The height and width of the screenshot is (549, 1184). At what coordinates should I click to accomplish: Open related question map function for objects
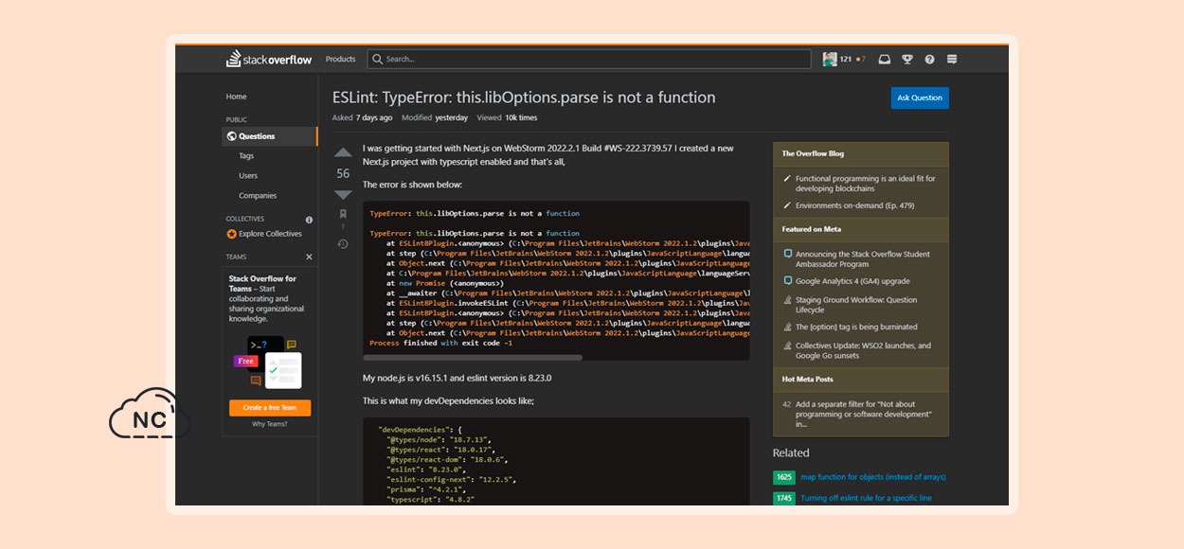tap(872, 477)
